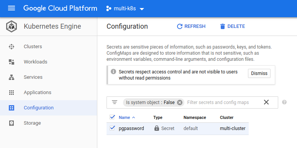Sort by Name column arrow

point(133,117)
